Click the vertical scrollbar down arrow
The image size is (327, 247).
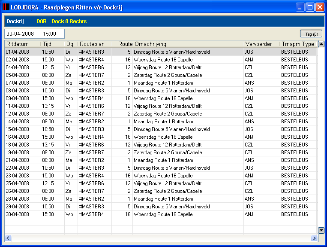pyautogui.click(x=321, y=230)
